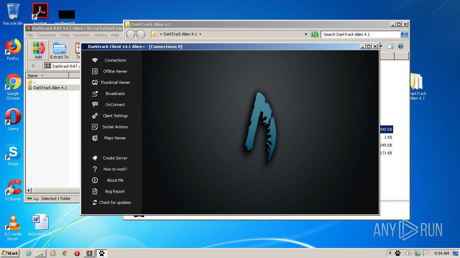The height and width of the screenshot is (258, 460).
Task: Open Recycle Bin desktop icon
Action: (x=13, y=14)
